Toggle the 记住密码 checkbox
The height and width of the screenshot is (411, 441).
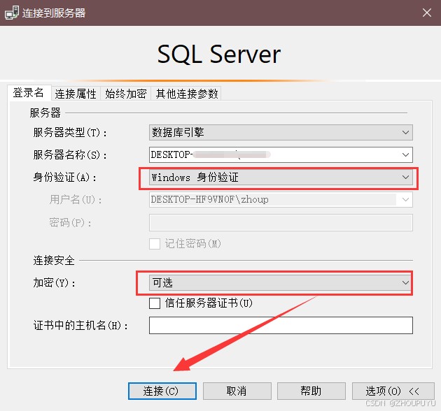pos(155,244)
